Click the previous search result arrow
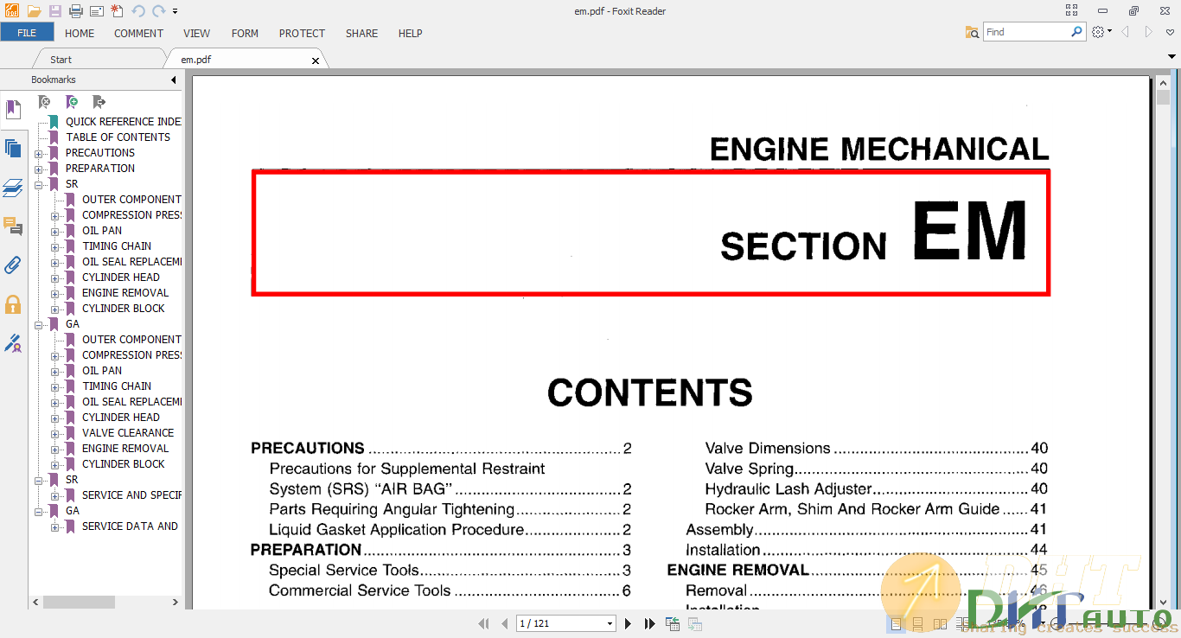Screen dimensions: 1181x638 1126,32
